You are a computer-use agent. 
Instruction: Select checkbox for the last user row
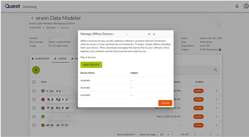click(x=34, y=125)
